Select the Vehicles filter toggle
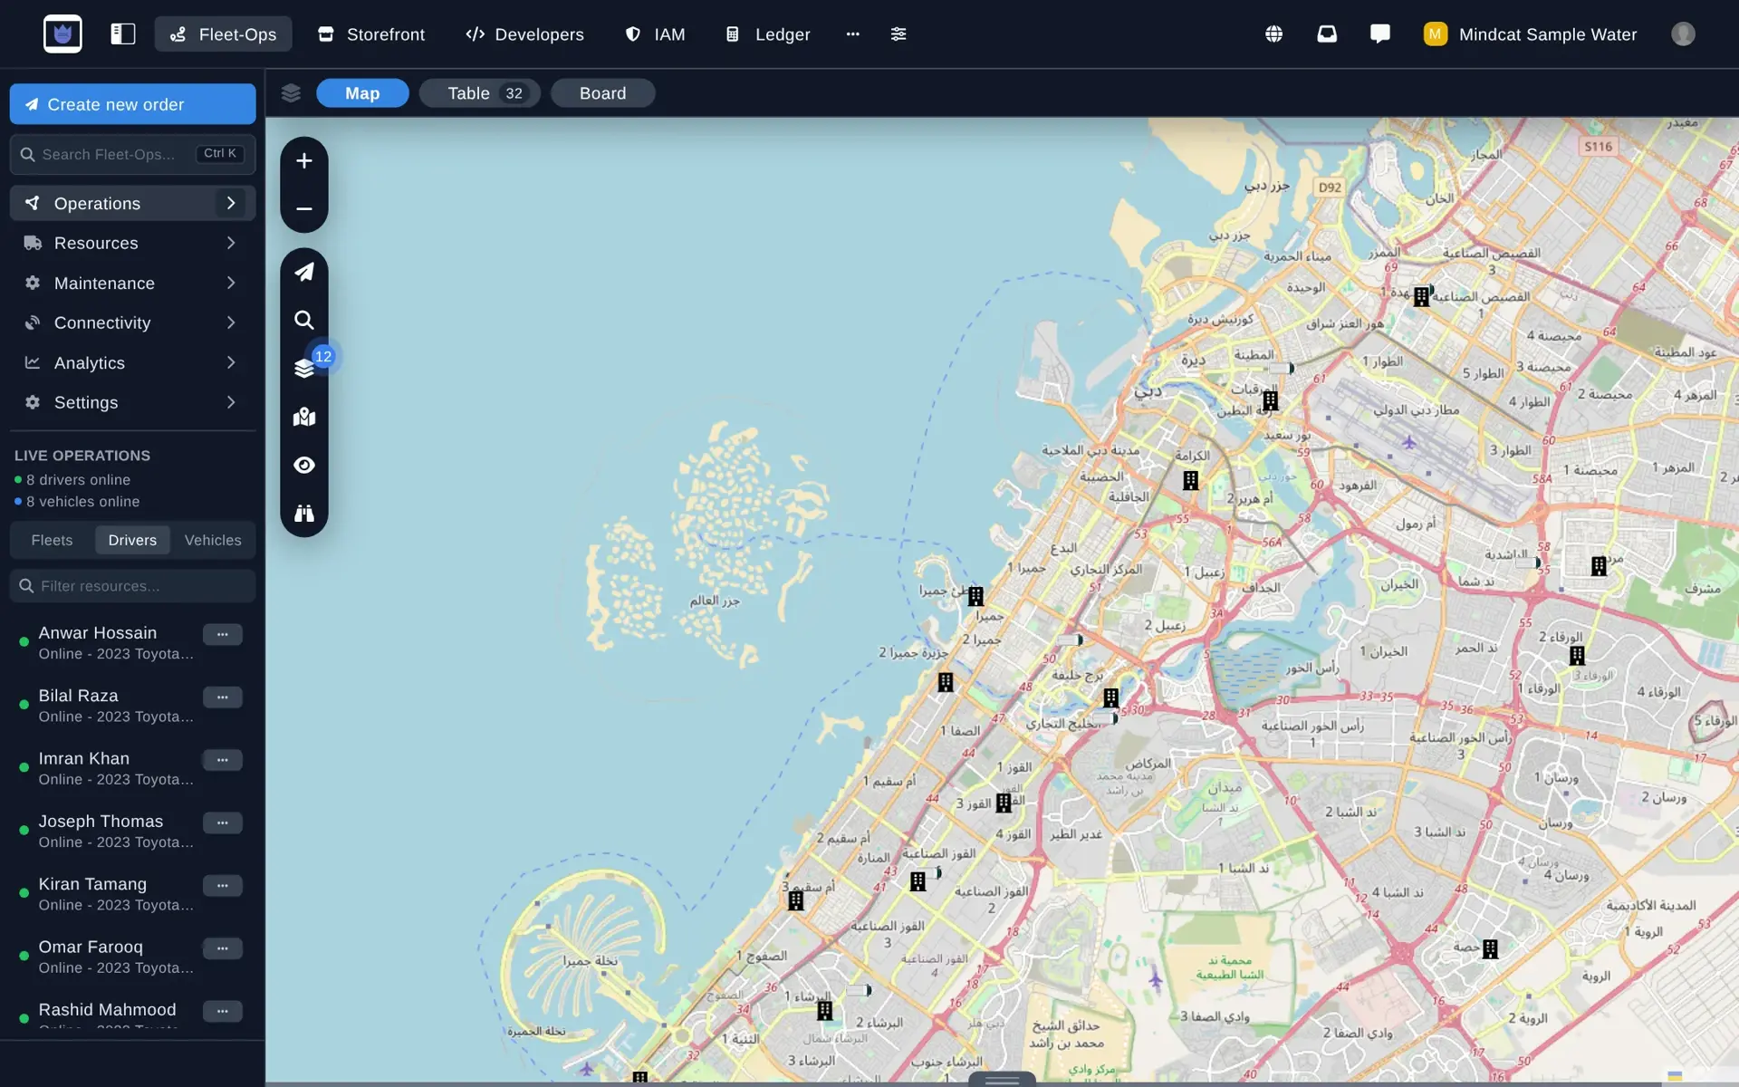 (213, 540)
